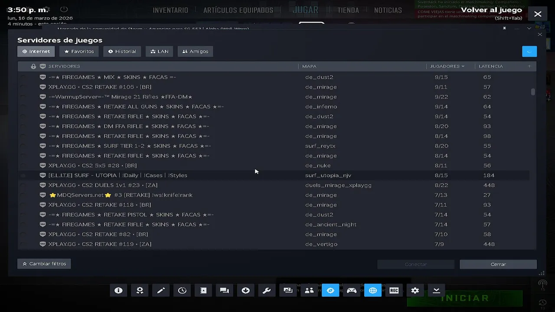Select XPLAY.GG CS2 RETAKE #105 [BR]
The height and width of the screenshot is (312, 555).
point(273,87)
